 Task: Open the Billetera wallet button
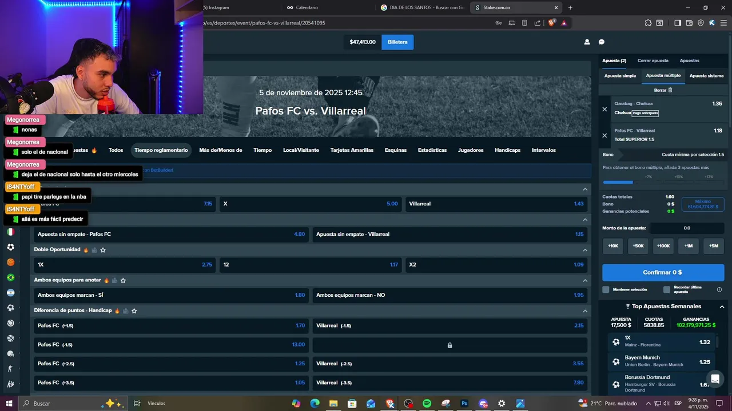coord(397,42)
